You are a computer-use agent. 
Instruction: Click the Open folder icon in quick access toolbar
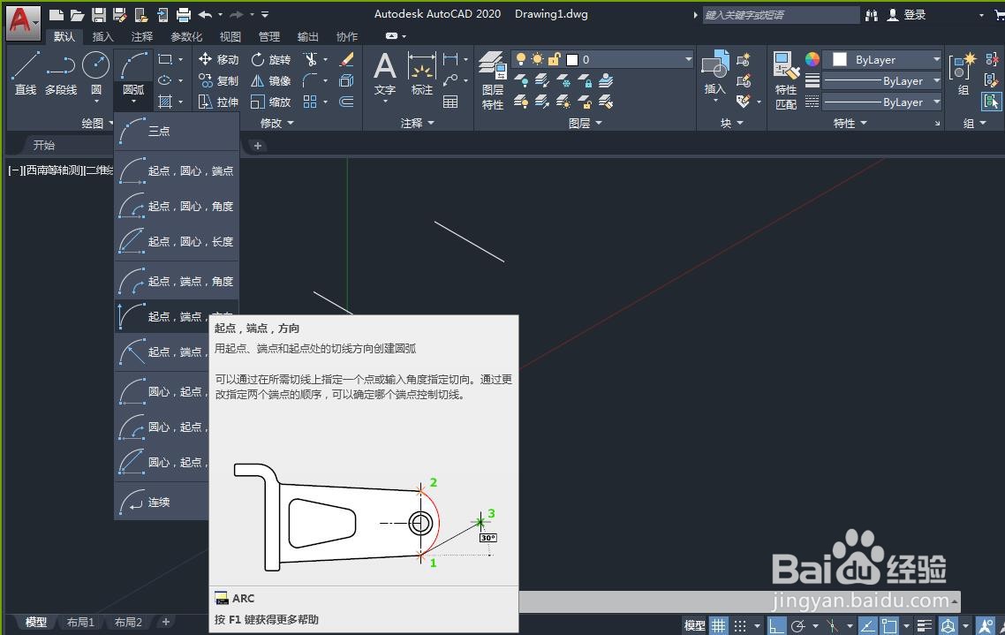click(x=77, y=14)
